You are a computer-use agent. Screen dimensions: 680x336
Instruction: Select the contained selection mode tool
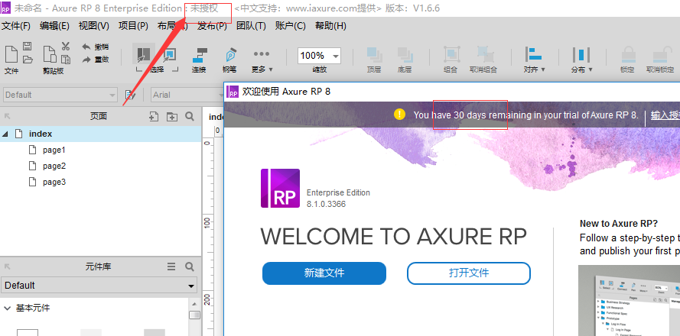169,55
